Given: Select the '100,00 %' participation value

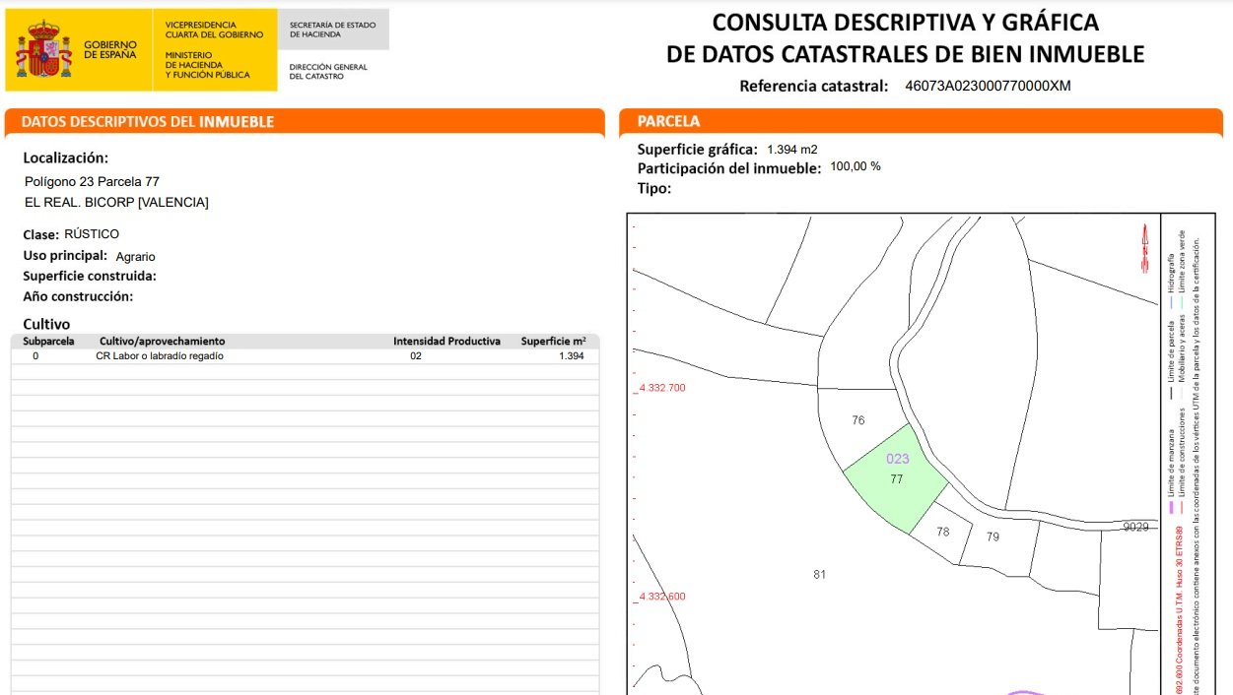Looking at the screenshot, I should [856, 166].
